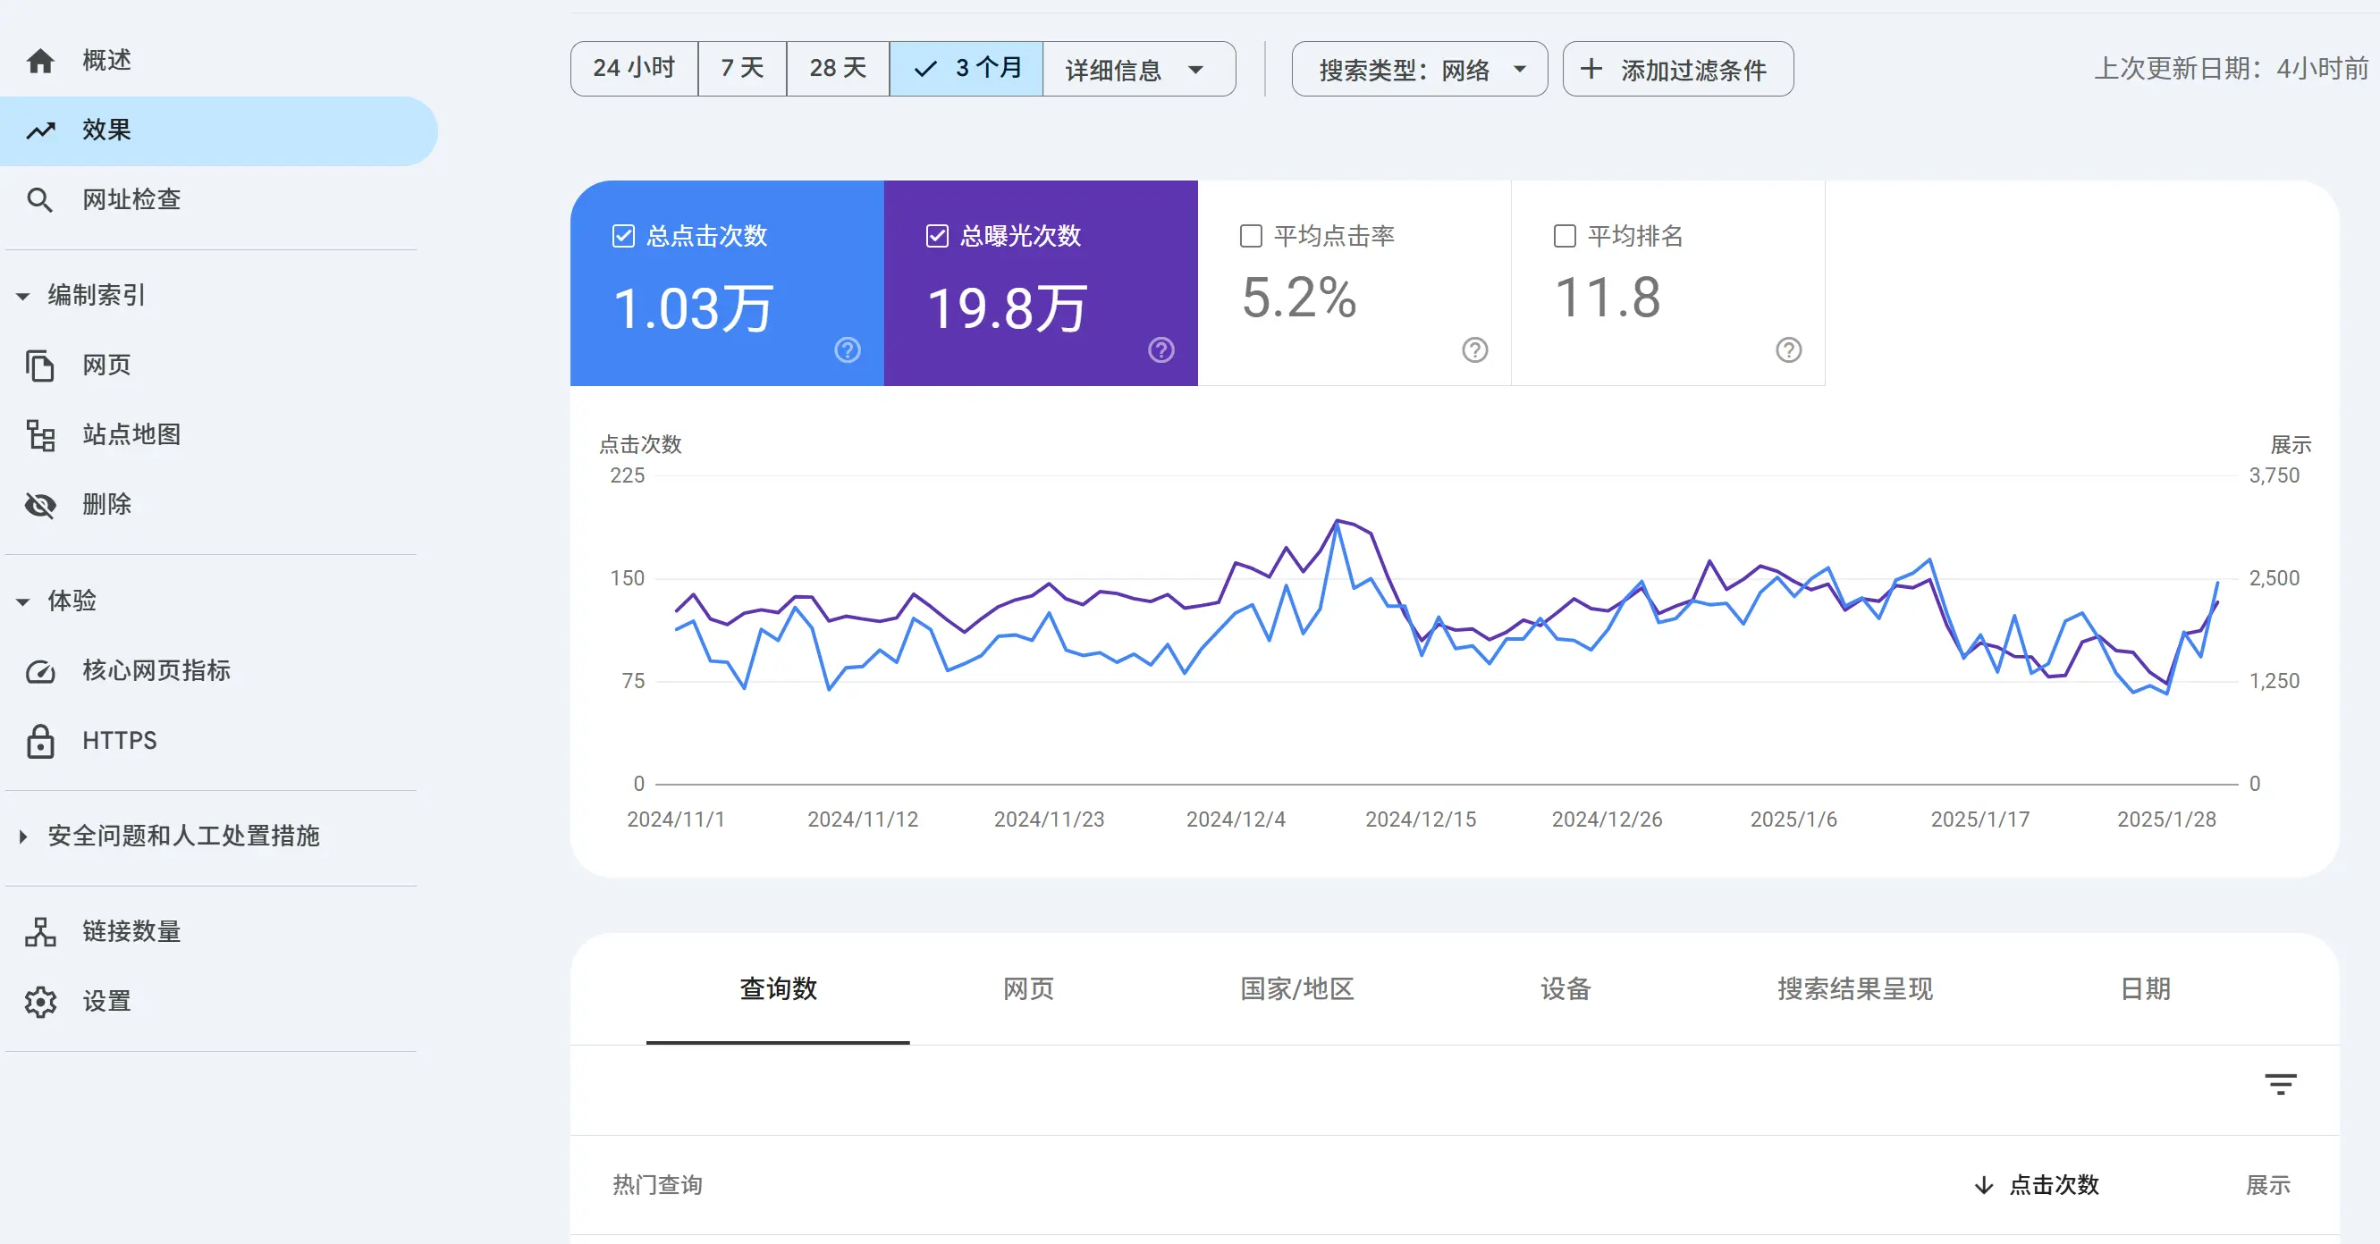The image size is (2380, 1244).
Task: Open the 搜索类型：网络 dropdown
Action: coord(1419,68)
